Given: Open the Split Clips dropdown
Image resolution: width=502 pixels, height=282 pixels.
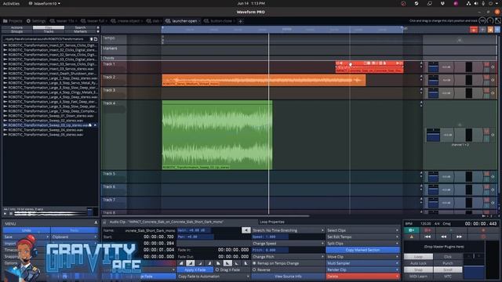Looking at the screenshot, I should pyautogui.click(x=362, y=244).
